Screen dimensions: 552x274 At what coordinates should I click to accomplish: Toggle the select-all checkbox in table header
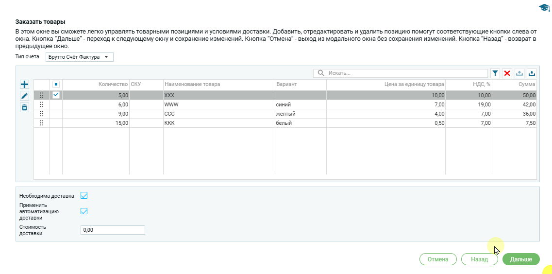(x=56, y=85)
